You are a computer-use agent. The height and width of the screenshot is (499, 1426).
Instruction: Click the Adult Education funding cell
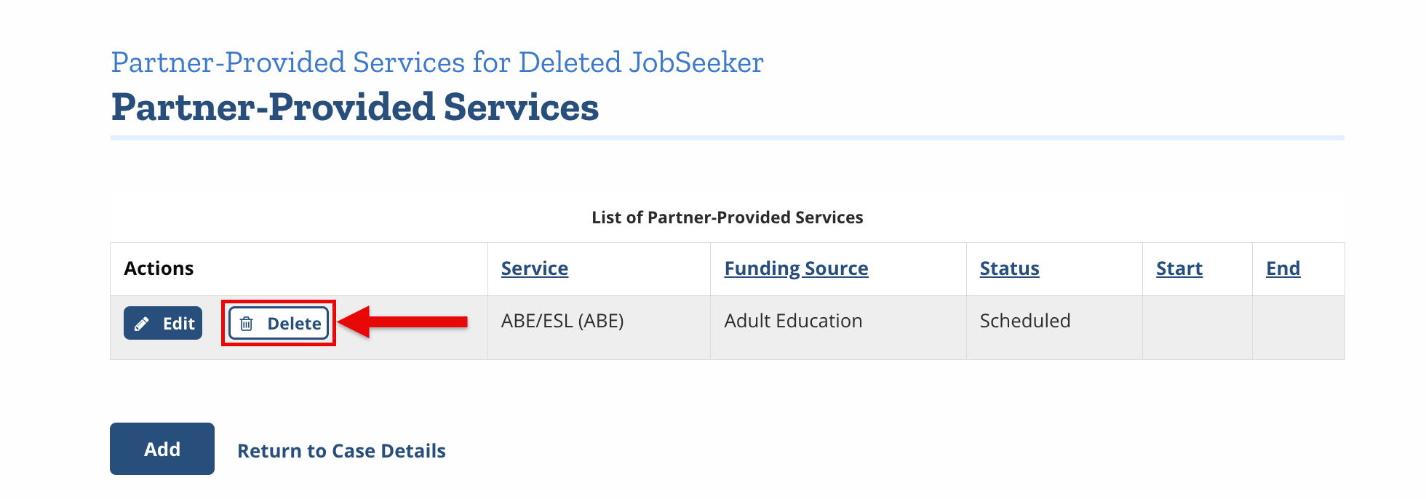(x=838, y=327)
